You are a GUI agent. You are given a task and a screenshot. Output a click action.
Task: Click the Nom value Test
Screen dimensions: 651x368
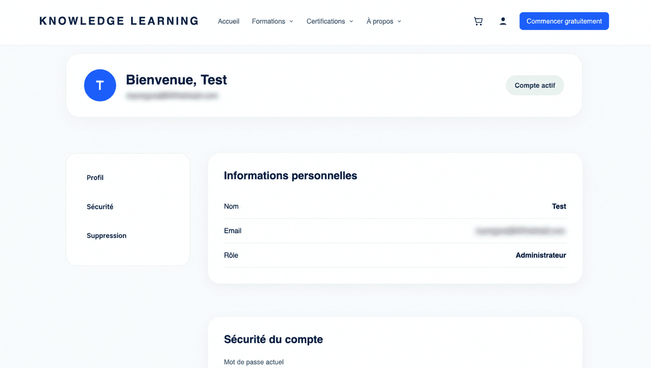click(x=559, y=206)
